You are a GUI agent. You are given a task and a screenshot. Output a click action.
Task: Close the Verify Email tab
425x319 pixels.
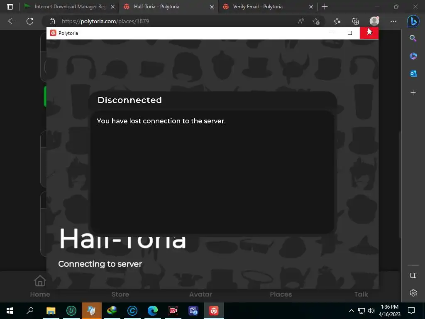point(311,7)
